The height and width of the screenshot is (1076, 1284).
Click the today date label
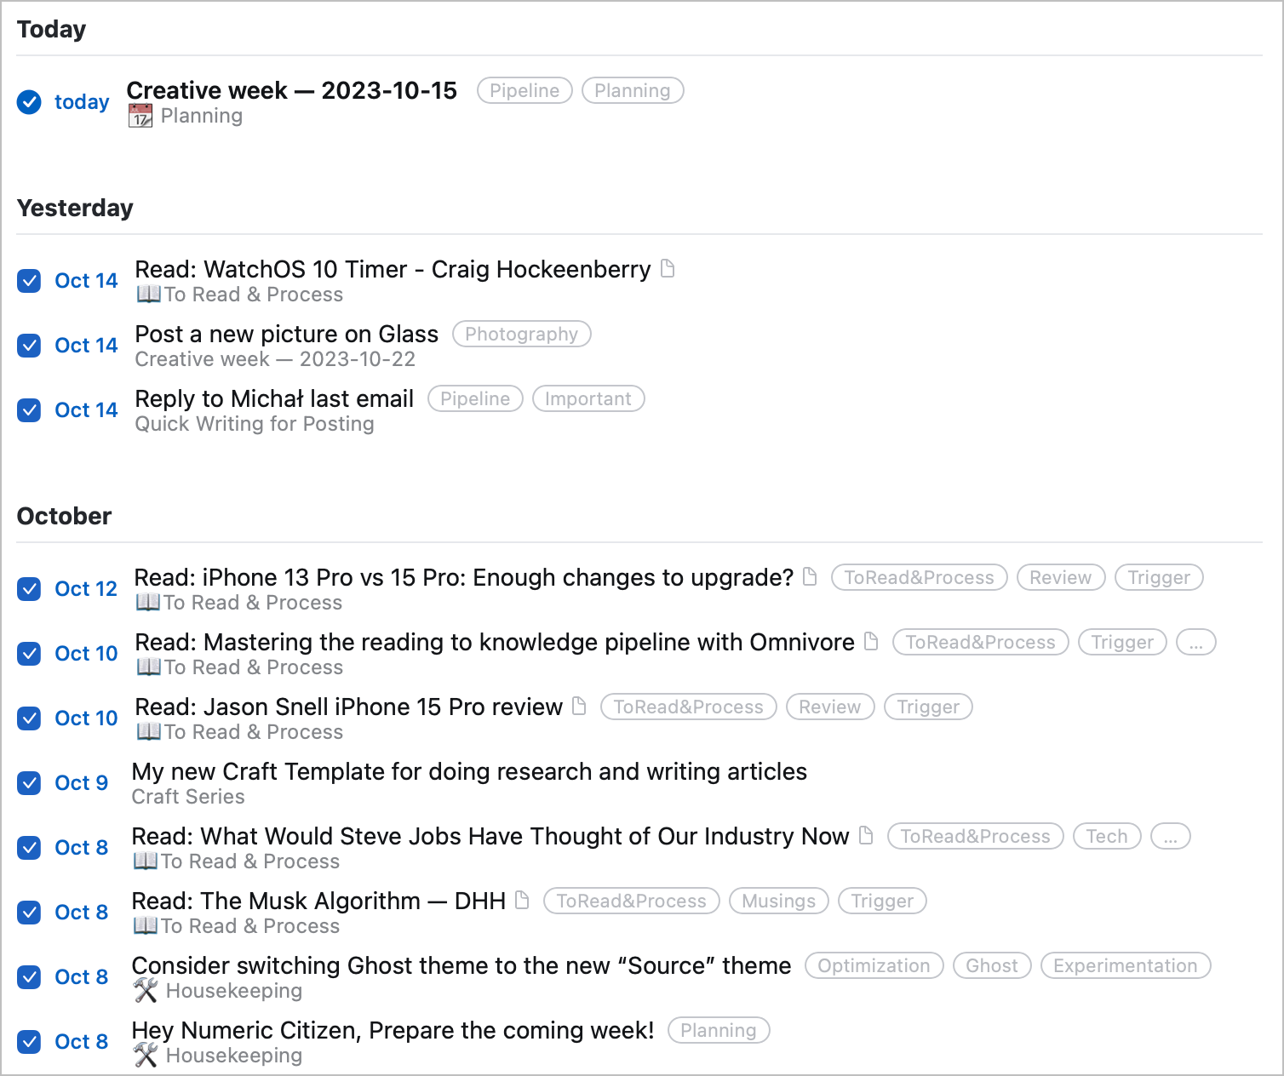click(82, 102)
